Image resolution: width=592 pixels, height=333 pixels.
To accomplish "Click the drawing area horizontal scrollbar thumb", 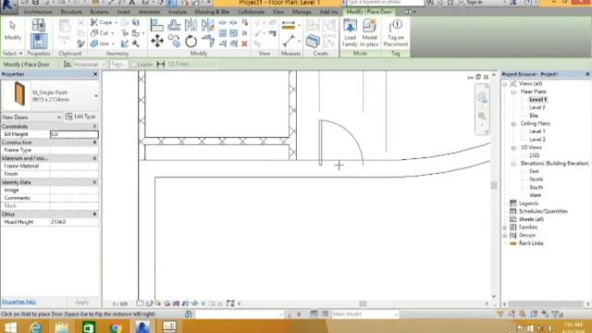I will click(x=363, y=303).
